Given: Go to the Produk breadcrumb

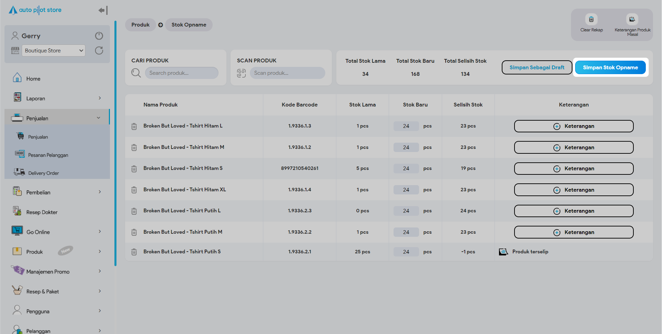Looking at the screenshot, I should (140, 25).
